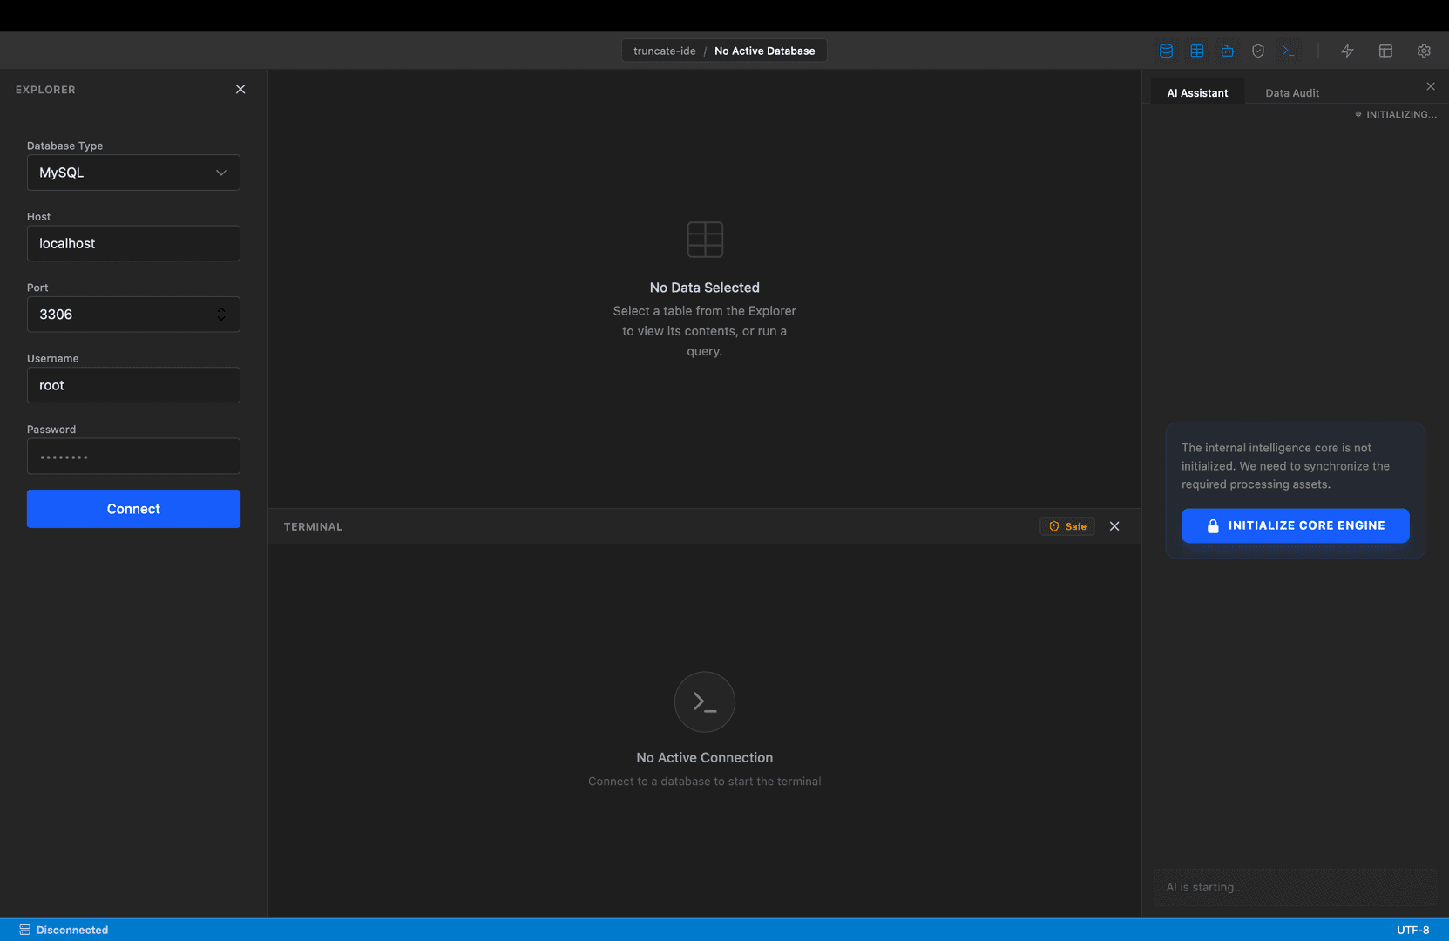Click the Connect button

(x=133, y=509)
